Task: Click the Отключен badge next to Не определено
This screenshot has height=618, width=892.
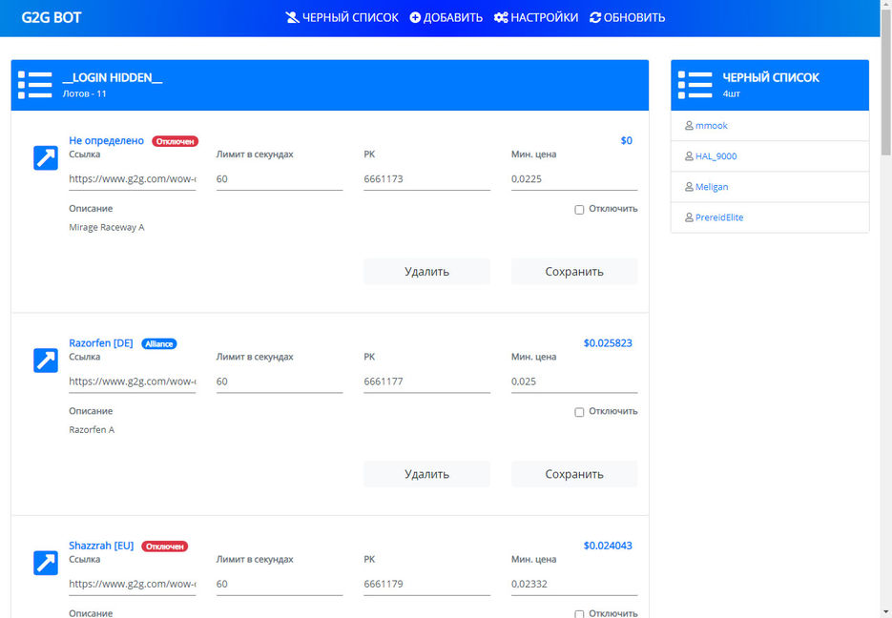Action: (x=175, y=141)
